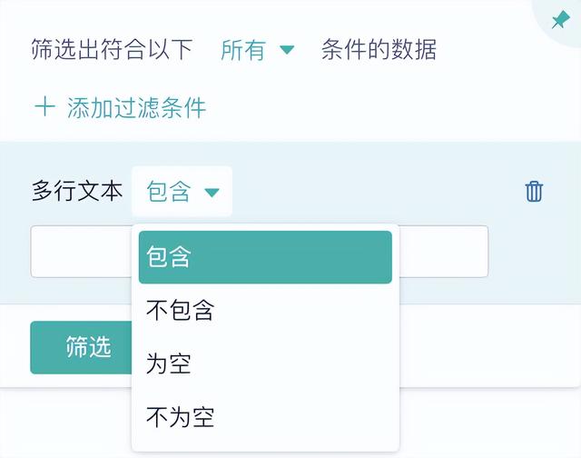
Task: Select 不为空 in the dropdown list
Action: point(180,418)
